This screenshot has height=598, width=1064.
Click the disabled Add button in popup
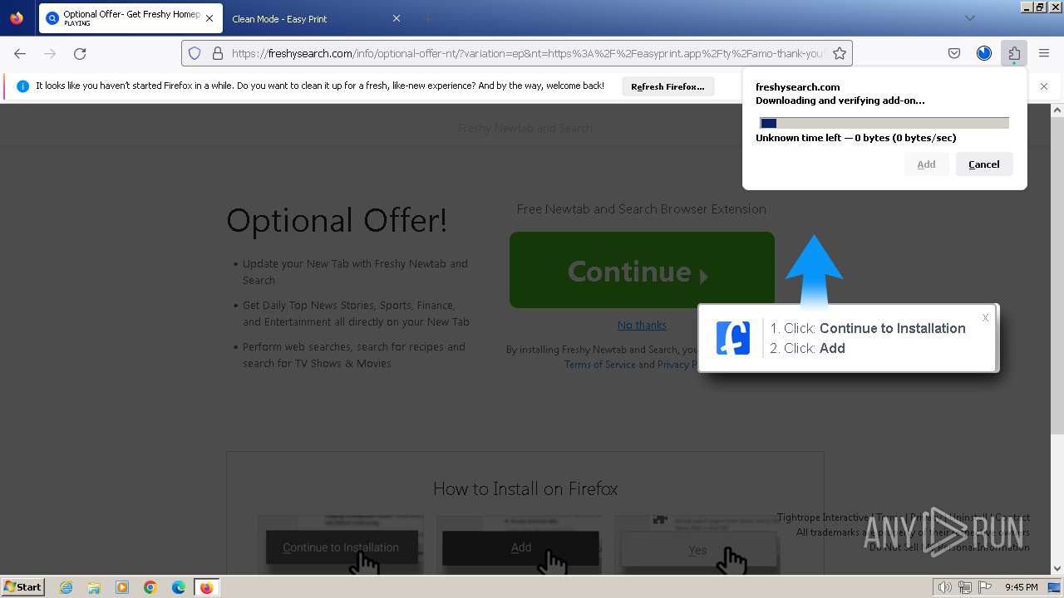pos(926,164)
